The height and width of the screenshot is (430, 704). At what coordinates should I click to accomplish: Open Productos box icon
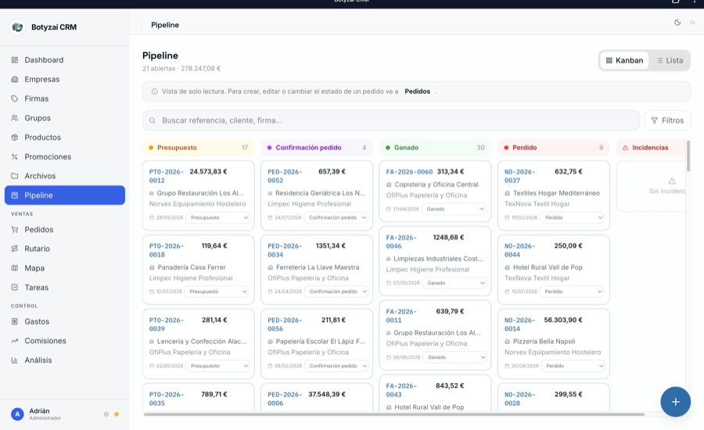point(14,137)
